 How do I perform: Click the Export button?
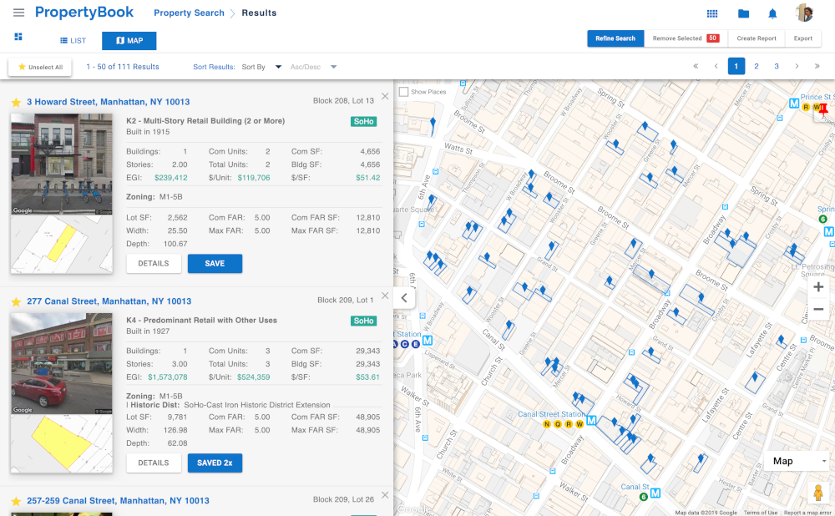803,38
